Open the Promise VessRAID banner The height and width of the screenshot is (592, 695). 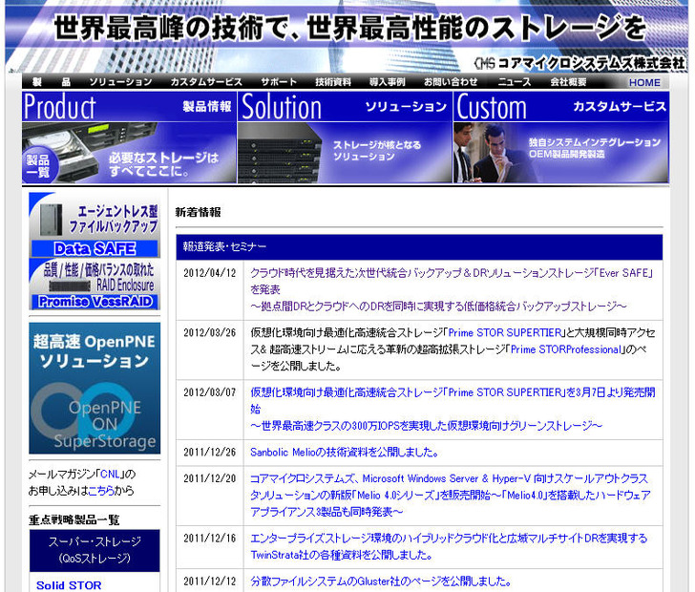tap(95, 285)
